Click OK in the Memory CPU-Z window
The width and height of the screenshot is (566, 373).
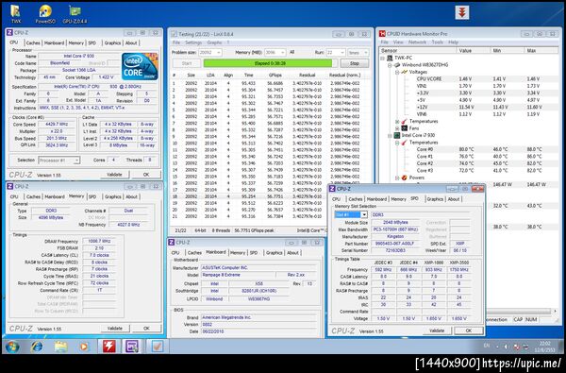[146, 329]
